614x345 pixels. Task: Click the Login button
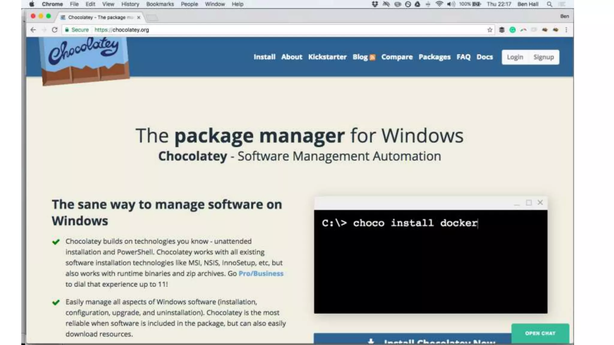[515, 57]
